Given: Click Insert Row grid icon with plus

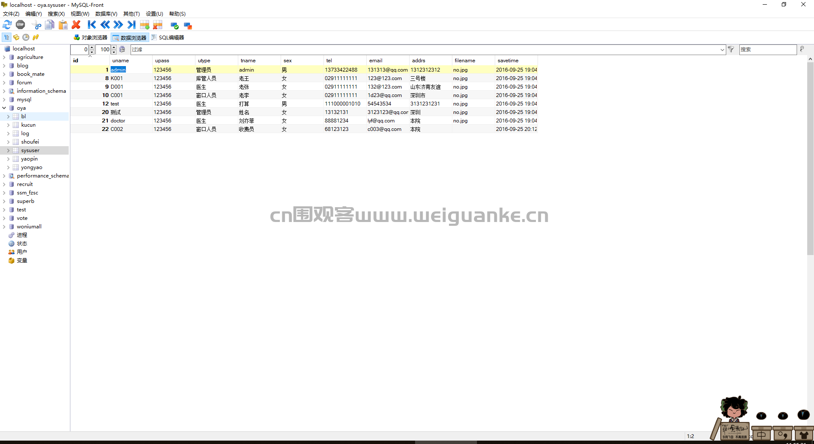Looking at the screenshot, I should (x=145, y=25).
